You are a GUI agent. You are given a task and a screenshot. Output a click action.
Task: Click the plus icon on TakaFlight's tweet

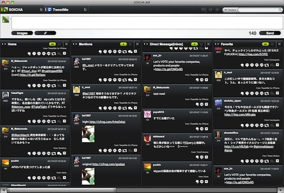(x=65, y=121)
